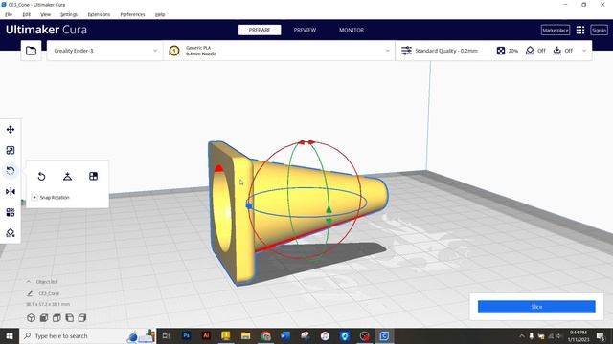The image size is (613, 344).
Task: Open the Settings menu
Action: (x=69, y=14)
